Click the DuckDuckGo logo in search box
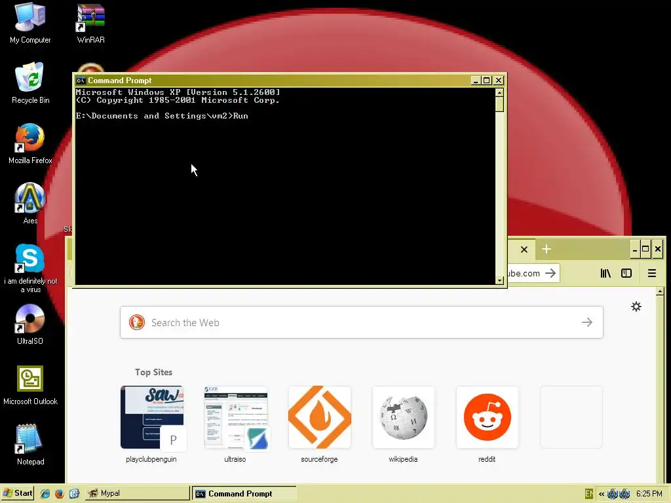This screenshot has width=671, height=503. tap(137, 322)
